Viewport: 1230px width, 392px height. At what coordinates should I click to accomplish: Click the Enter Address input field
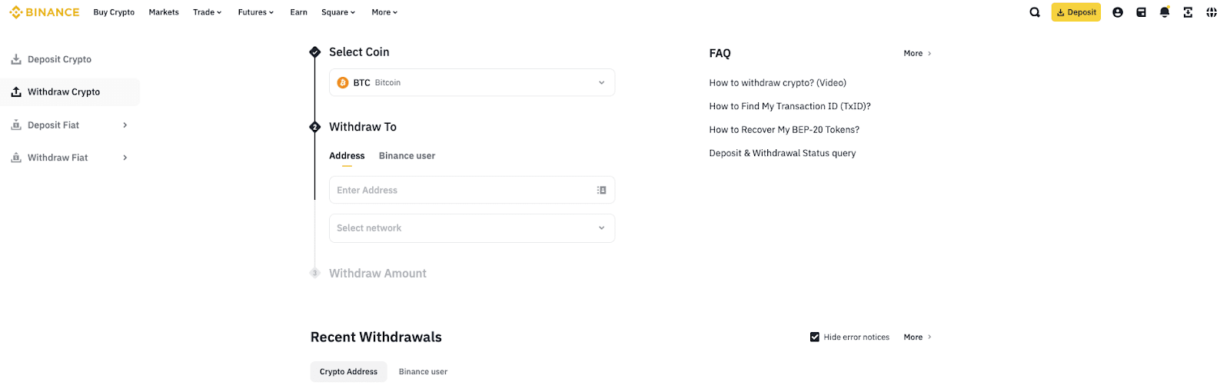461,190
